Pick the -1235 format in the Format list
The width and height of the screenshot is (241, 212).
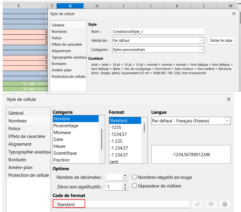(x=115, y=127)
